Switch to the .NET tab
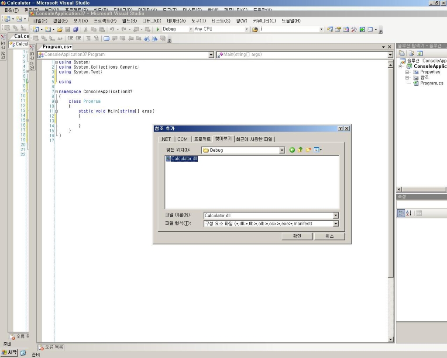The image size is (447, 358). pyautogui.click(x=166, y=139)
